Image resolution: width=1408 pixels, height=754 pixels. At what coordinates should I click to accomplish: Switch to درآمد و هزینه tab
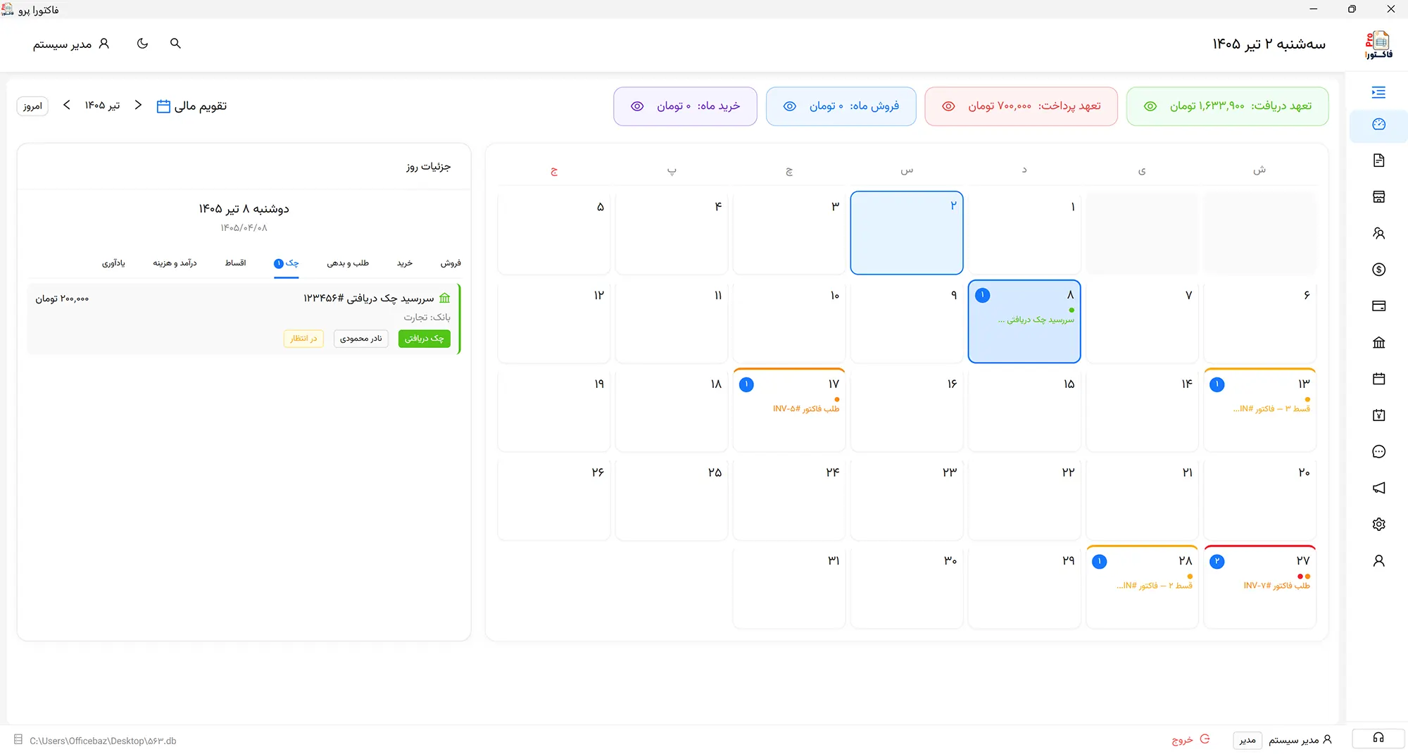[175, 263]
